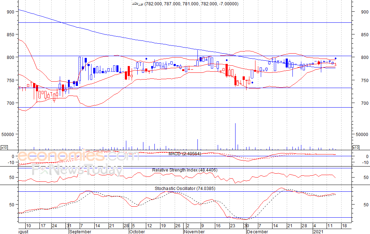Click the Stochastic Oscillator (74.0385) label

(185, 188)
